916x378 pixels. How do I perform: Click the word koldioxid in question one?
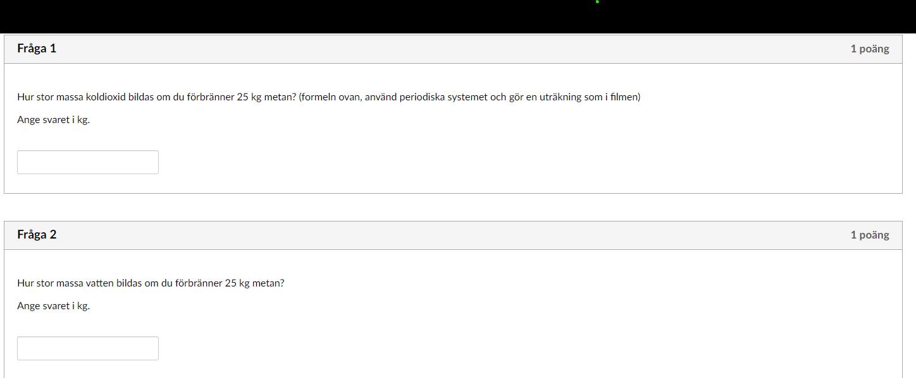[106, 97]
